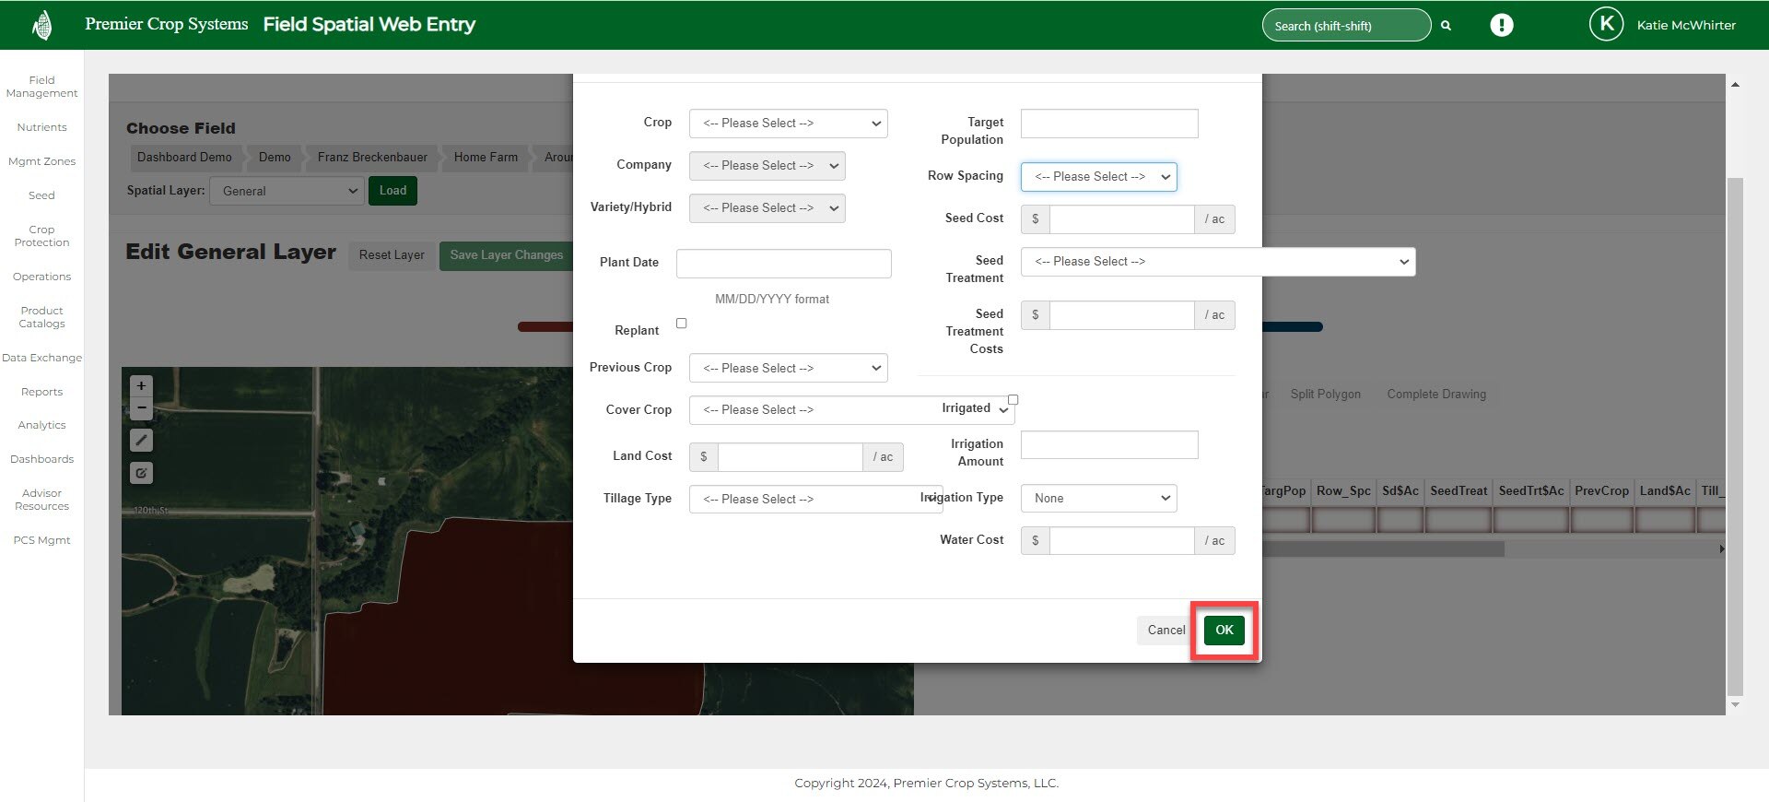The image size is (1769, 802).
Task: Go to Reports in the sidebar
Action: (41, 392)
